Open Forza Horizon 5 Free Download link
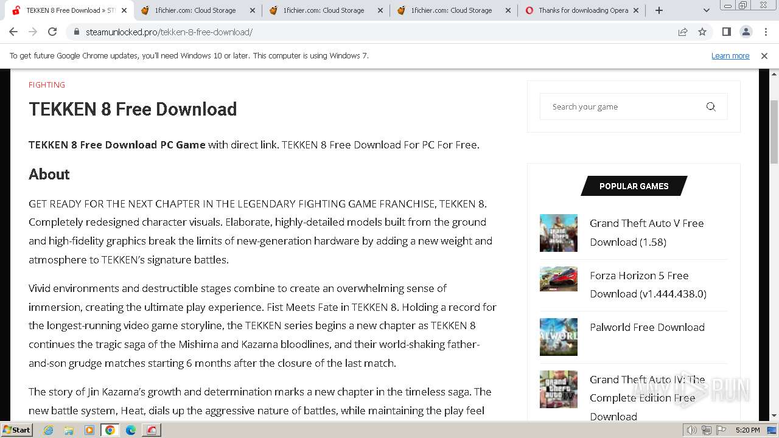This screenshot has height=438, width=779. click(x=648, y=285)
